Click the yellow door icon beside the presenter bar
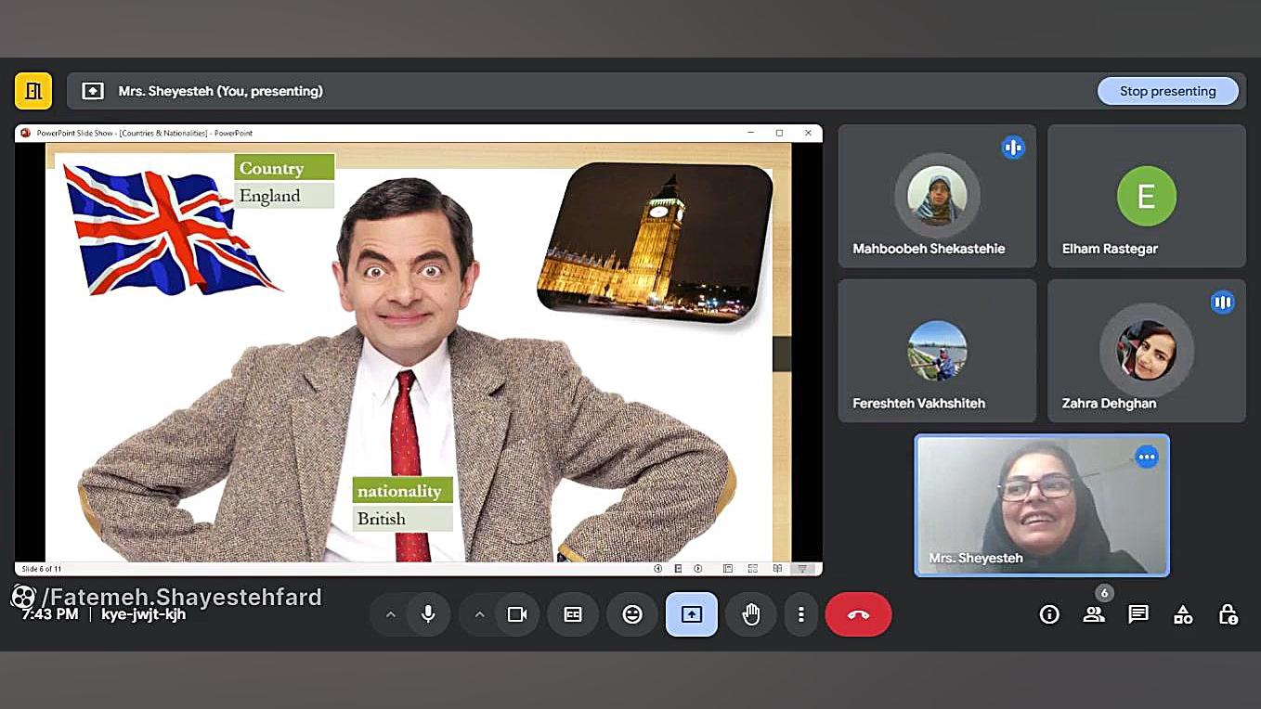 point(33,91)
